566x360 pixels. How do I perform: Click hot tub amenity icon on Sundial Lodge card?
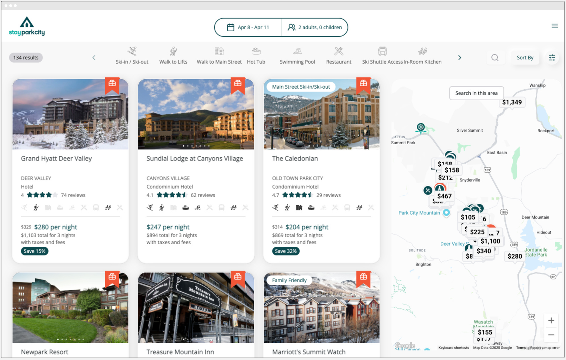pos(185,208)
